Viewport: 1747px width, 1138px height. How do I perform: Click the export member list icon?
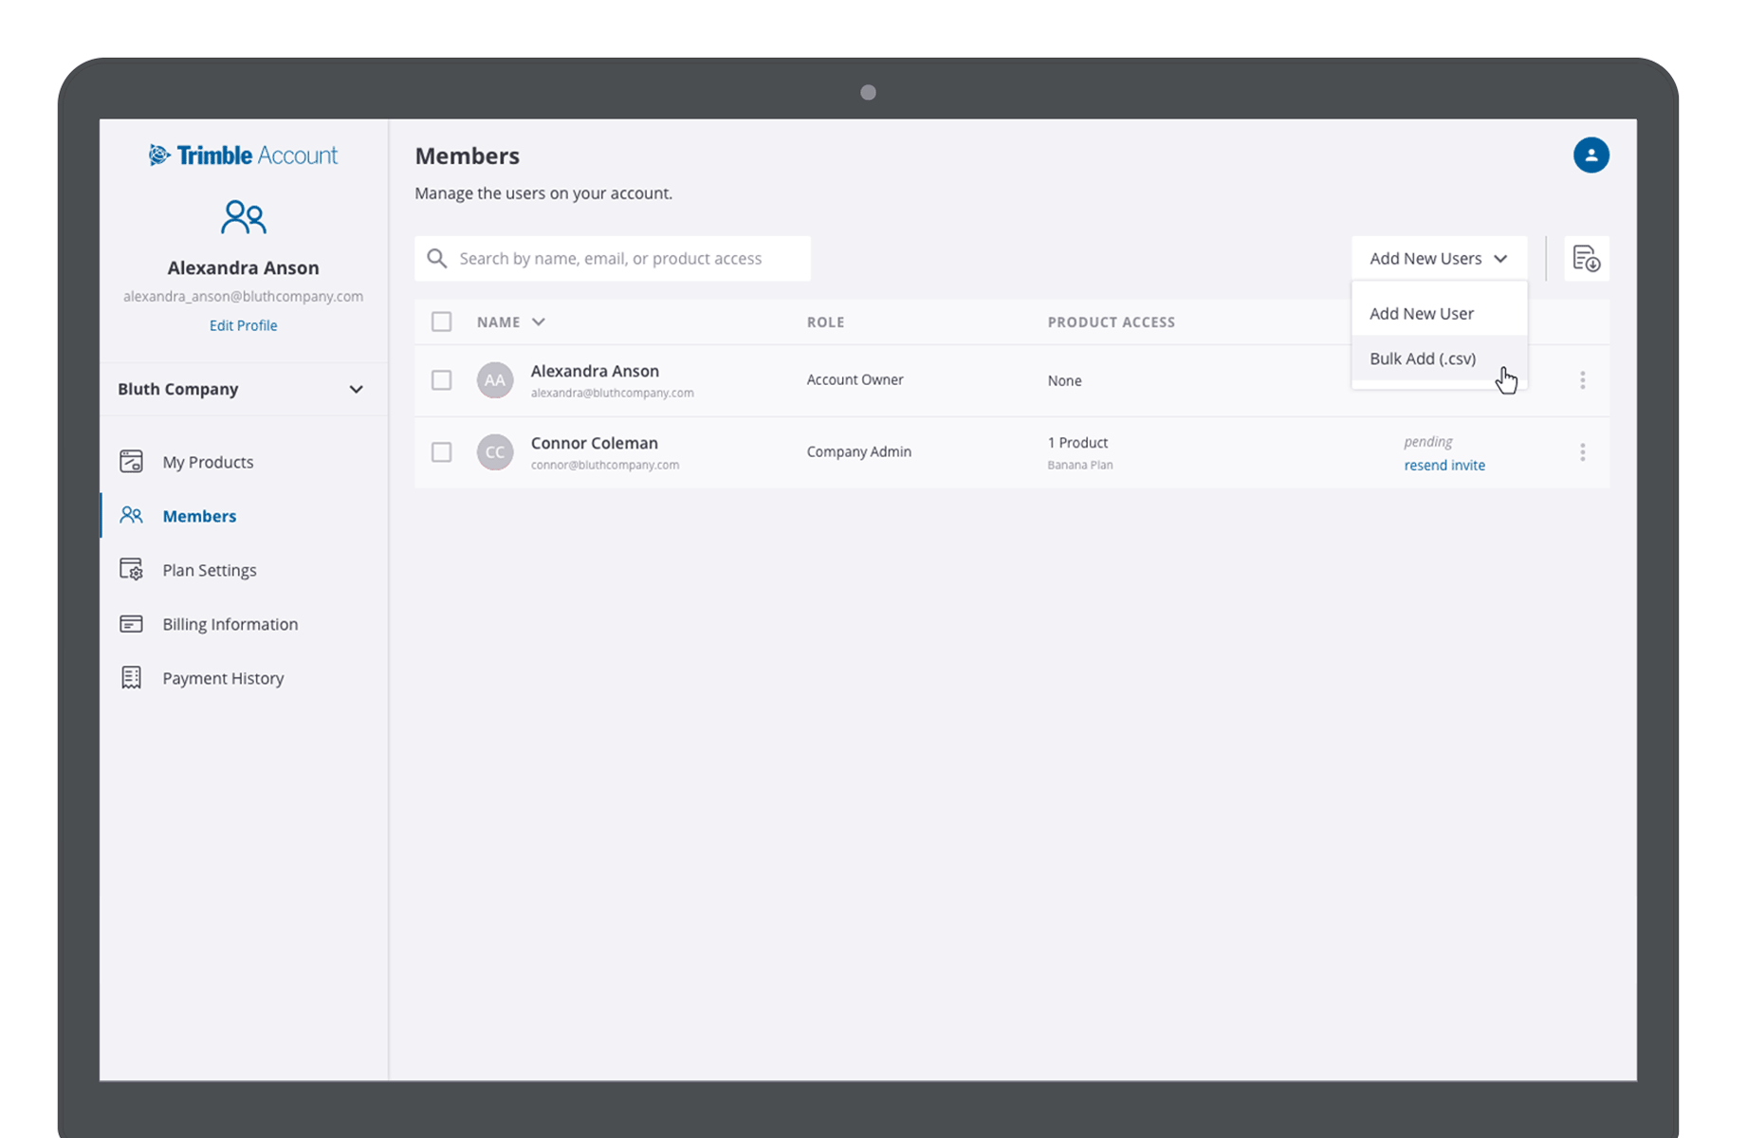pyautogui.click(x=1586, y=259)
